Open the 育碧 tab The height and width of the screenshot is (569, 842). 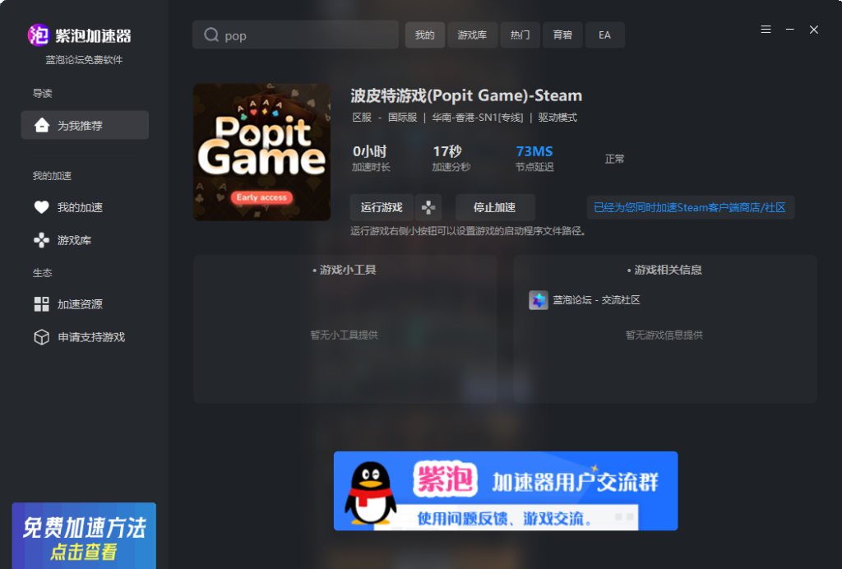[562, 35]
